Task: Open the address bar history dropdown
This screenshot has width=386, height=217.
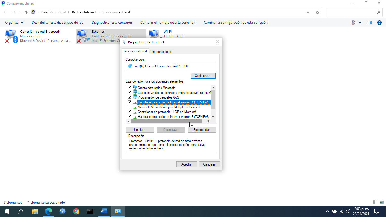Action: pyautogui.click(x=308, y=12)
